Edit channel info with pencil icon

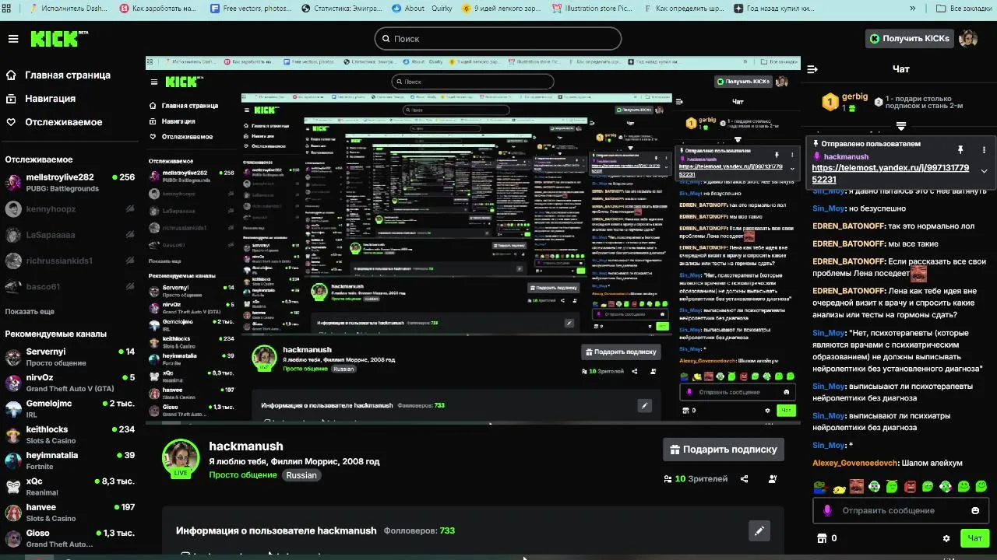(x=759, y=530)
